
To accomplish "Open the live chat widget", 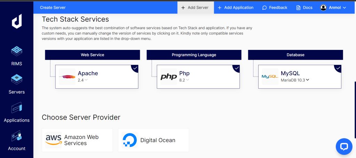I will 344,146.
